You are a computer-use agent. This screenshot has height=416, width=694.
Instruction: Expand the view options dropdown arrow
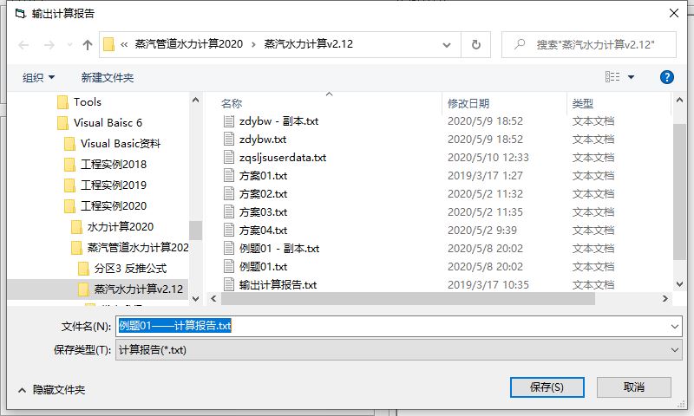pos(632,77)
